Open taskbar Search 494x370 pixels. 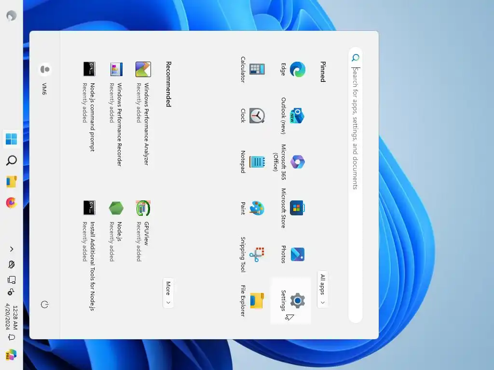(x=12, y=160)
